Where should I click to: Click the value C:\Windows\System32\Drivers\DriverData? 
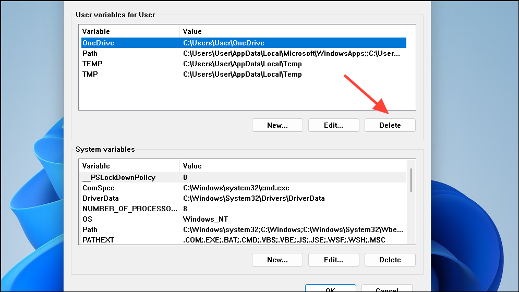[254, 198]
